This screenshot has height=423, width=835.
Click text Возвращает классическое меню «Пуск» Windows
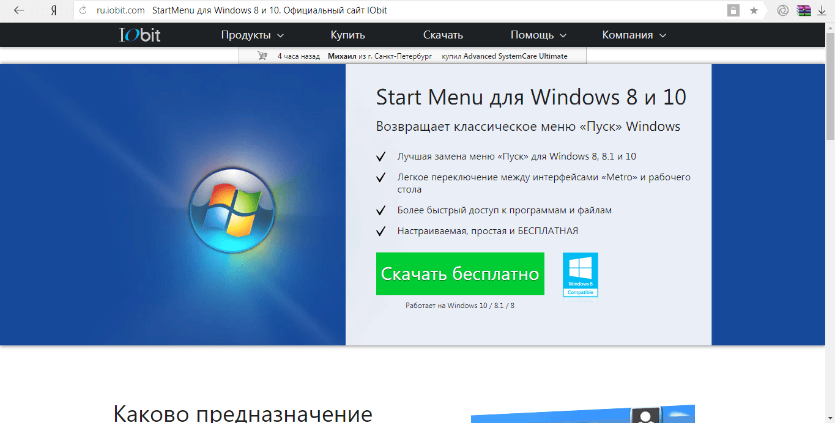528,127
